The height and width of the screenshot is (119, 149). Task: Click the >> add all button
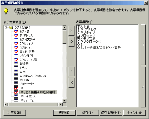tap(71, 42)
